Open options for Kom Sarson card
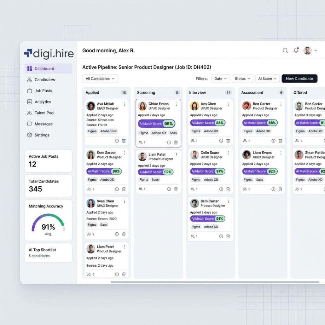Viewport: 325px width, 325px height. pyautogui.click(x=124, y=153)
